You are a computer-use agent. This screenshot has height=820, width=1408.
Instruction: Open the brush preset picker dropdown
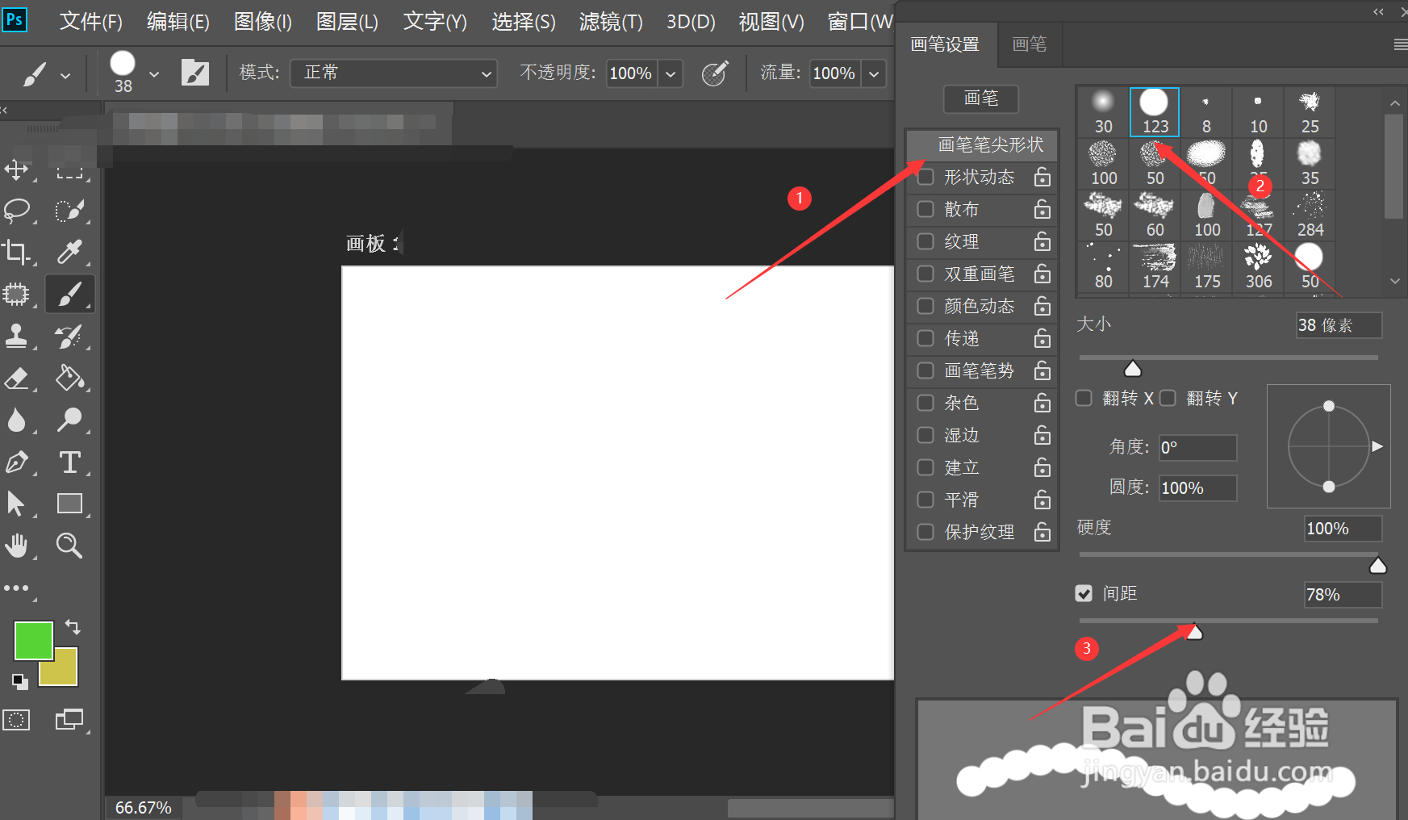[154, 73]
